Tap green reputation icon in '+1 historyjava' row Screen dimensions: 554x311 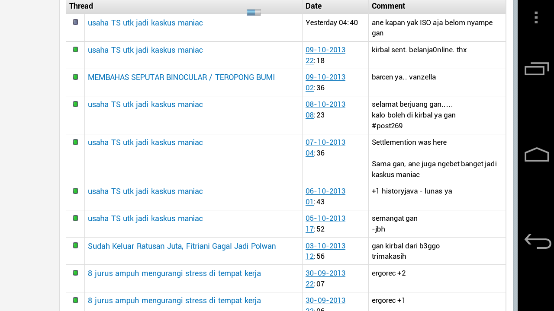pos(75,191)
